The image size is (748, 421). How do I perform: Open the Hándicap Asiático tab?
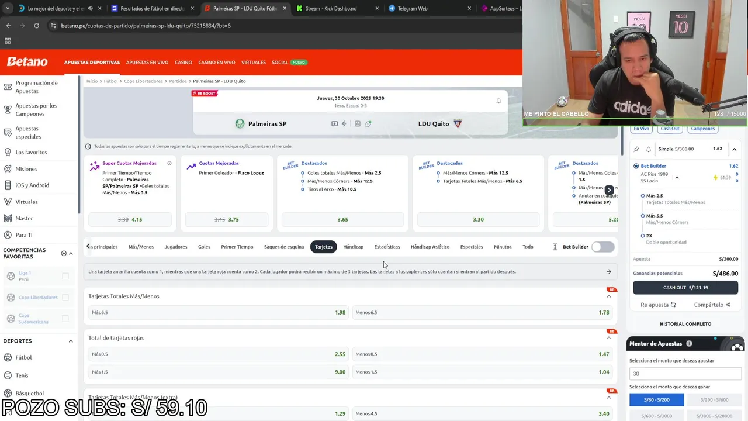coord(430,247)
